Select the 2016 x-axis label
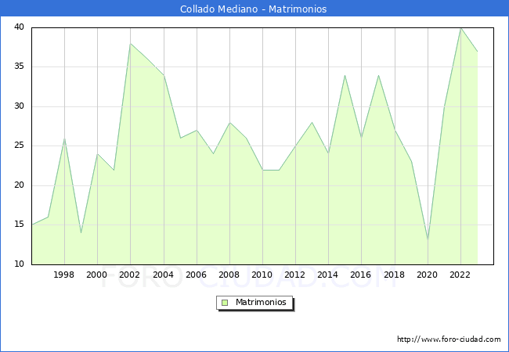Image resolution: width=509 pixels, height=352 pixels. tap(361, 275)
